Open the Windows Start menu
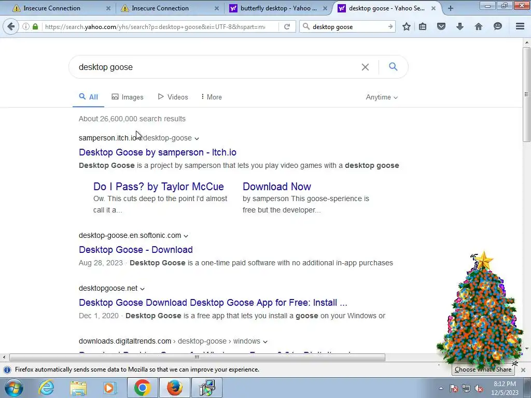 click(13, 388)
